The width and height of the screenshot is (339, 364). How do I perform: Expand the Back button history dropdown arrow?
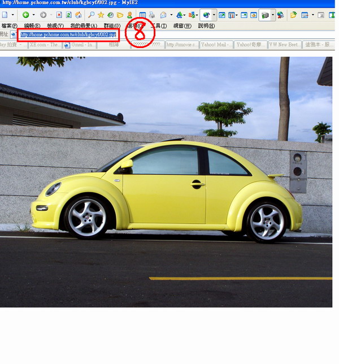click(33, 15)
